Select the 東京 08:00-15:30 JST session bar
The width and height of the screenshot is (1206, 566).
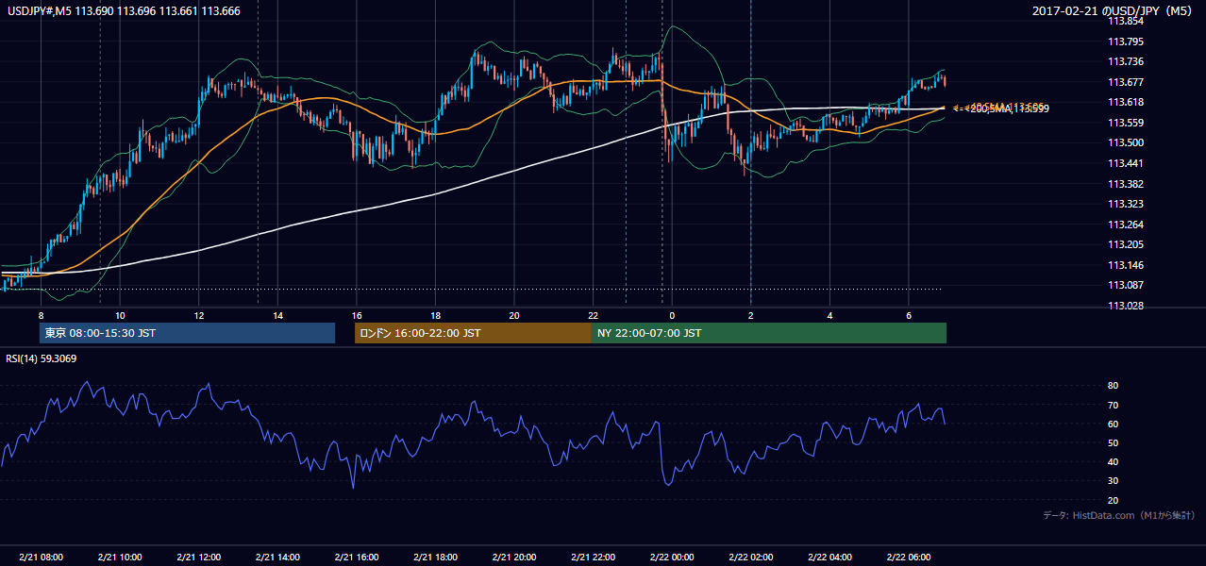(187, 333)
